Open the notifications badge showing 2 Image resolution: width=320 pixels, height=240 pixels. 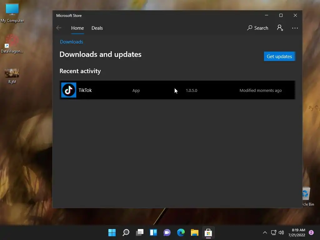(311, 232)
